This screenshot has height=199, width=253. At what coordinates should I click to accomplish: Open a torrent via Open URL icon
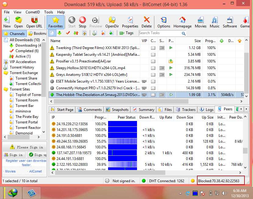34,22
